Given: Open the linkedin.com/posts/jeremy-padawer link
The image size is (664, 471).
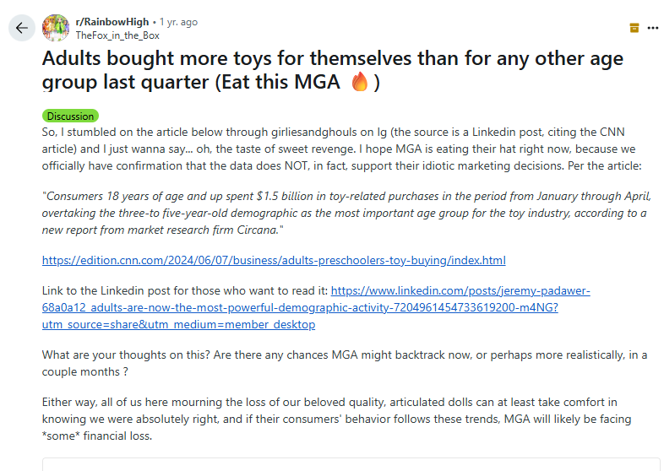Looking at the screenshot, I should click(460, 290).
